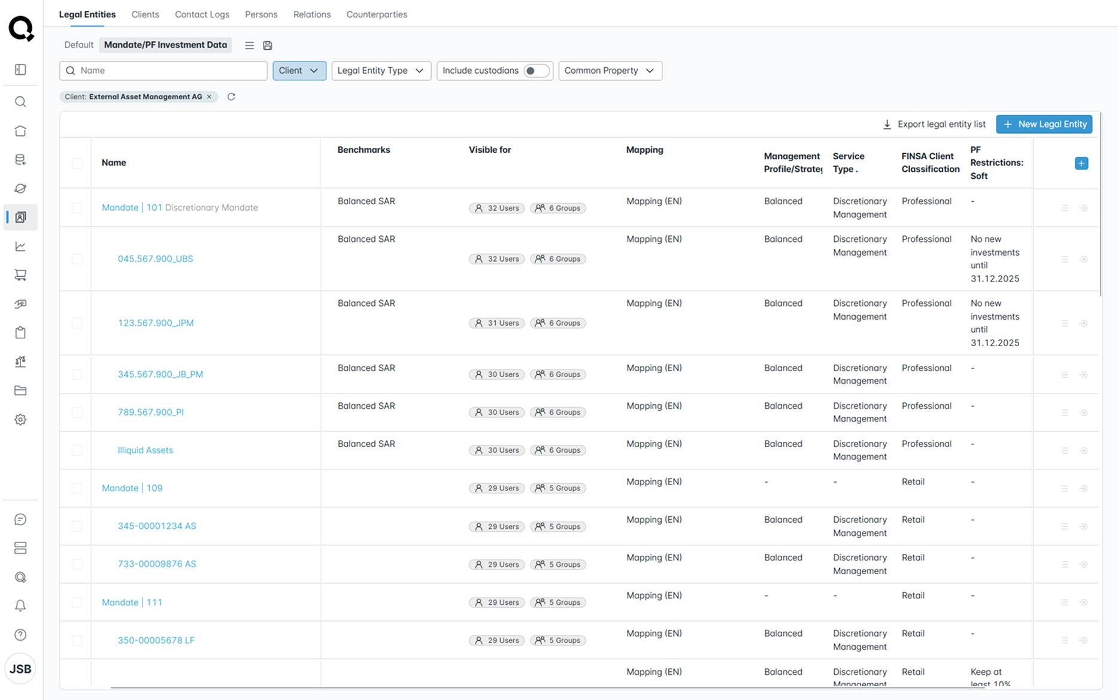Click the FINSA Client Classification column header
Screen dimensions: 1118x700
tap(931, 163)
